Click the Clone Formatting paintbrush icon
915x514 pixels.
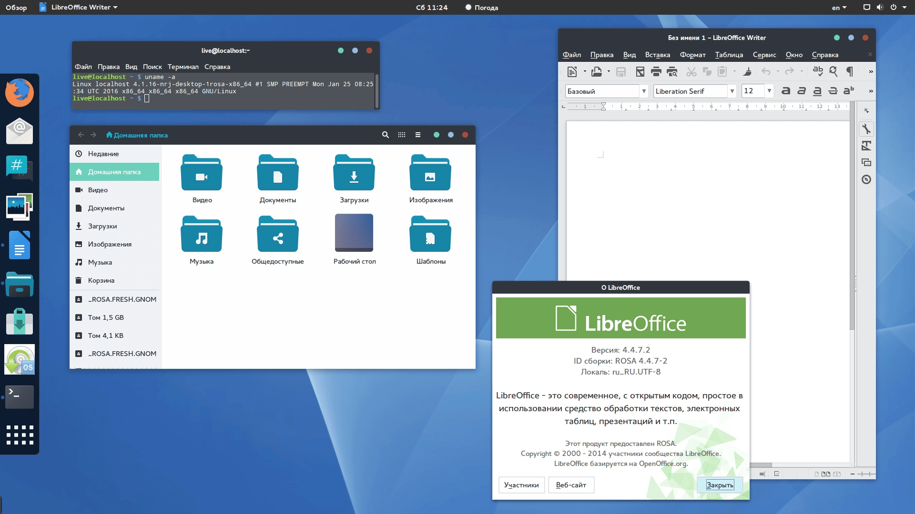[747, 72]
